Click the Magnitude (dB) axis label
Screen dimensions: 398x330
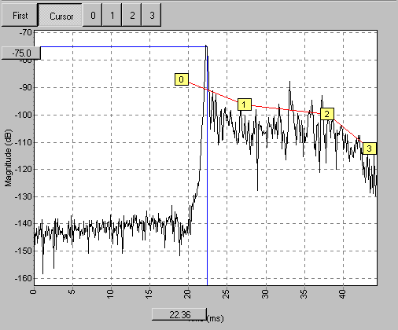tap(9, 158)
